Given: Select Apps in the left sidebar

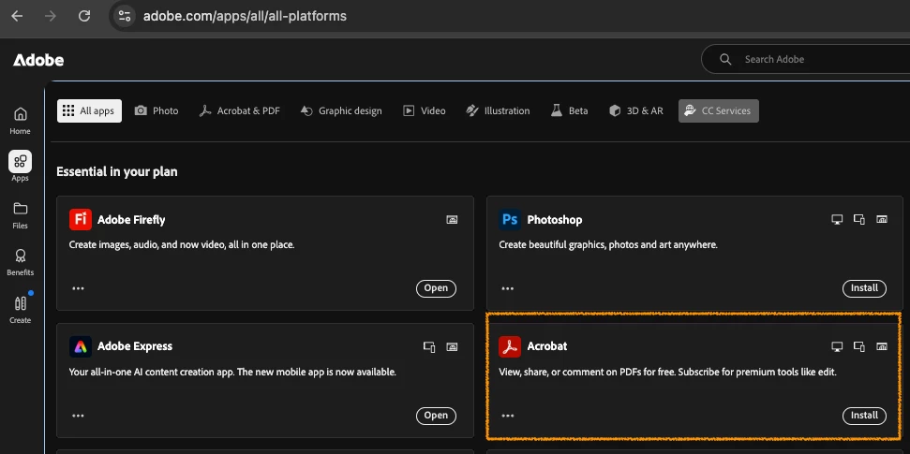Looking at the screenshot, I should click(20, 167).
